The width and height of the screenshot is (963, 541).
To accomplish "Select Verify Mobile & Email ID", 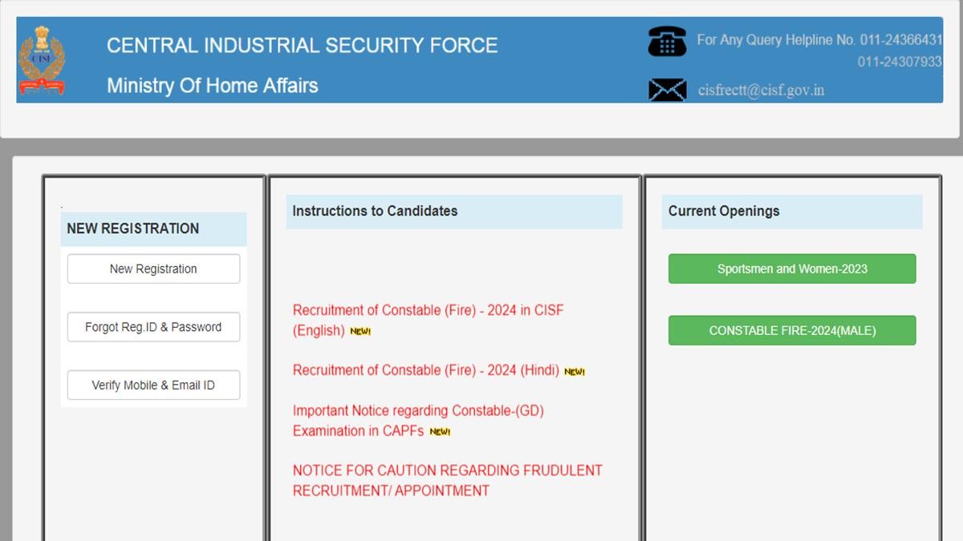I will point(153,386).
